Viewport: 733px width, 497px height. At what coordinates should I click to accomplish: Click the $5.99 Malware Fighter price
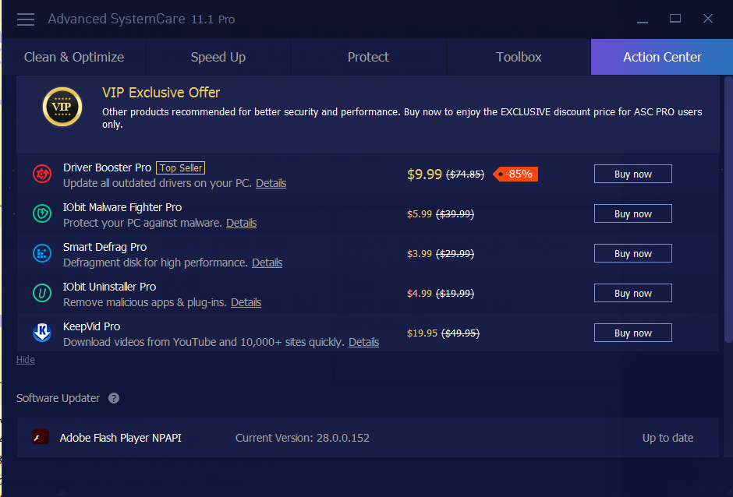pyautogui.click(x=420, y=214)
